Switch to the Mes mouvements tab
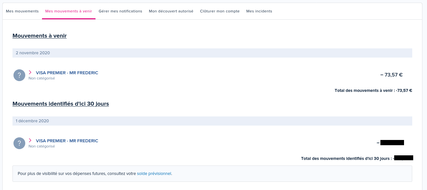 pos(22,11)
